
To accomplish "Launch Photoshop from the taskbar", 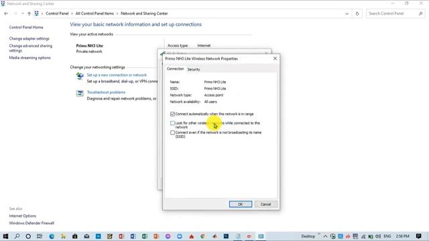I will tap(226, 236).
